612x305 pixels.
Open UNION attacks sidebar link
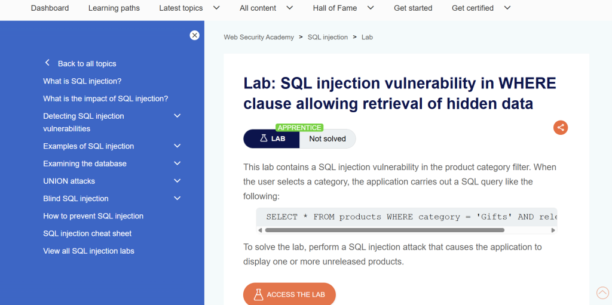[69, 181]
